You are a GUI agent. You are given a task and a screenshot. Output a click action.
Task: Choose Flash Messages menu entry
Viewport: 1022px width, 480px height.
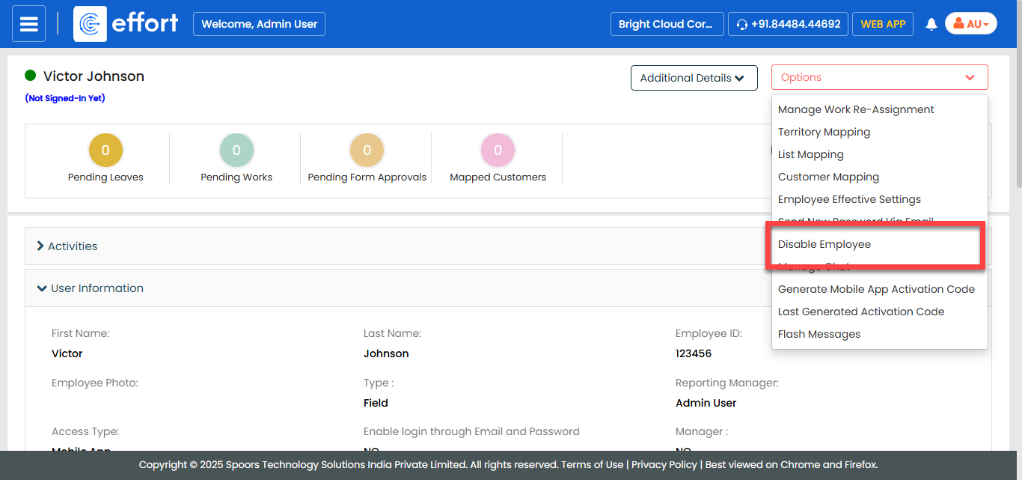(x=819, y=335)
